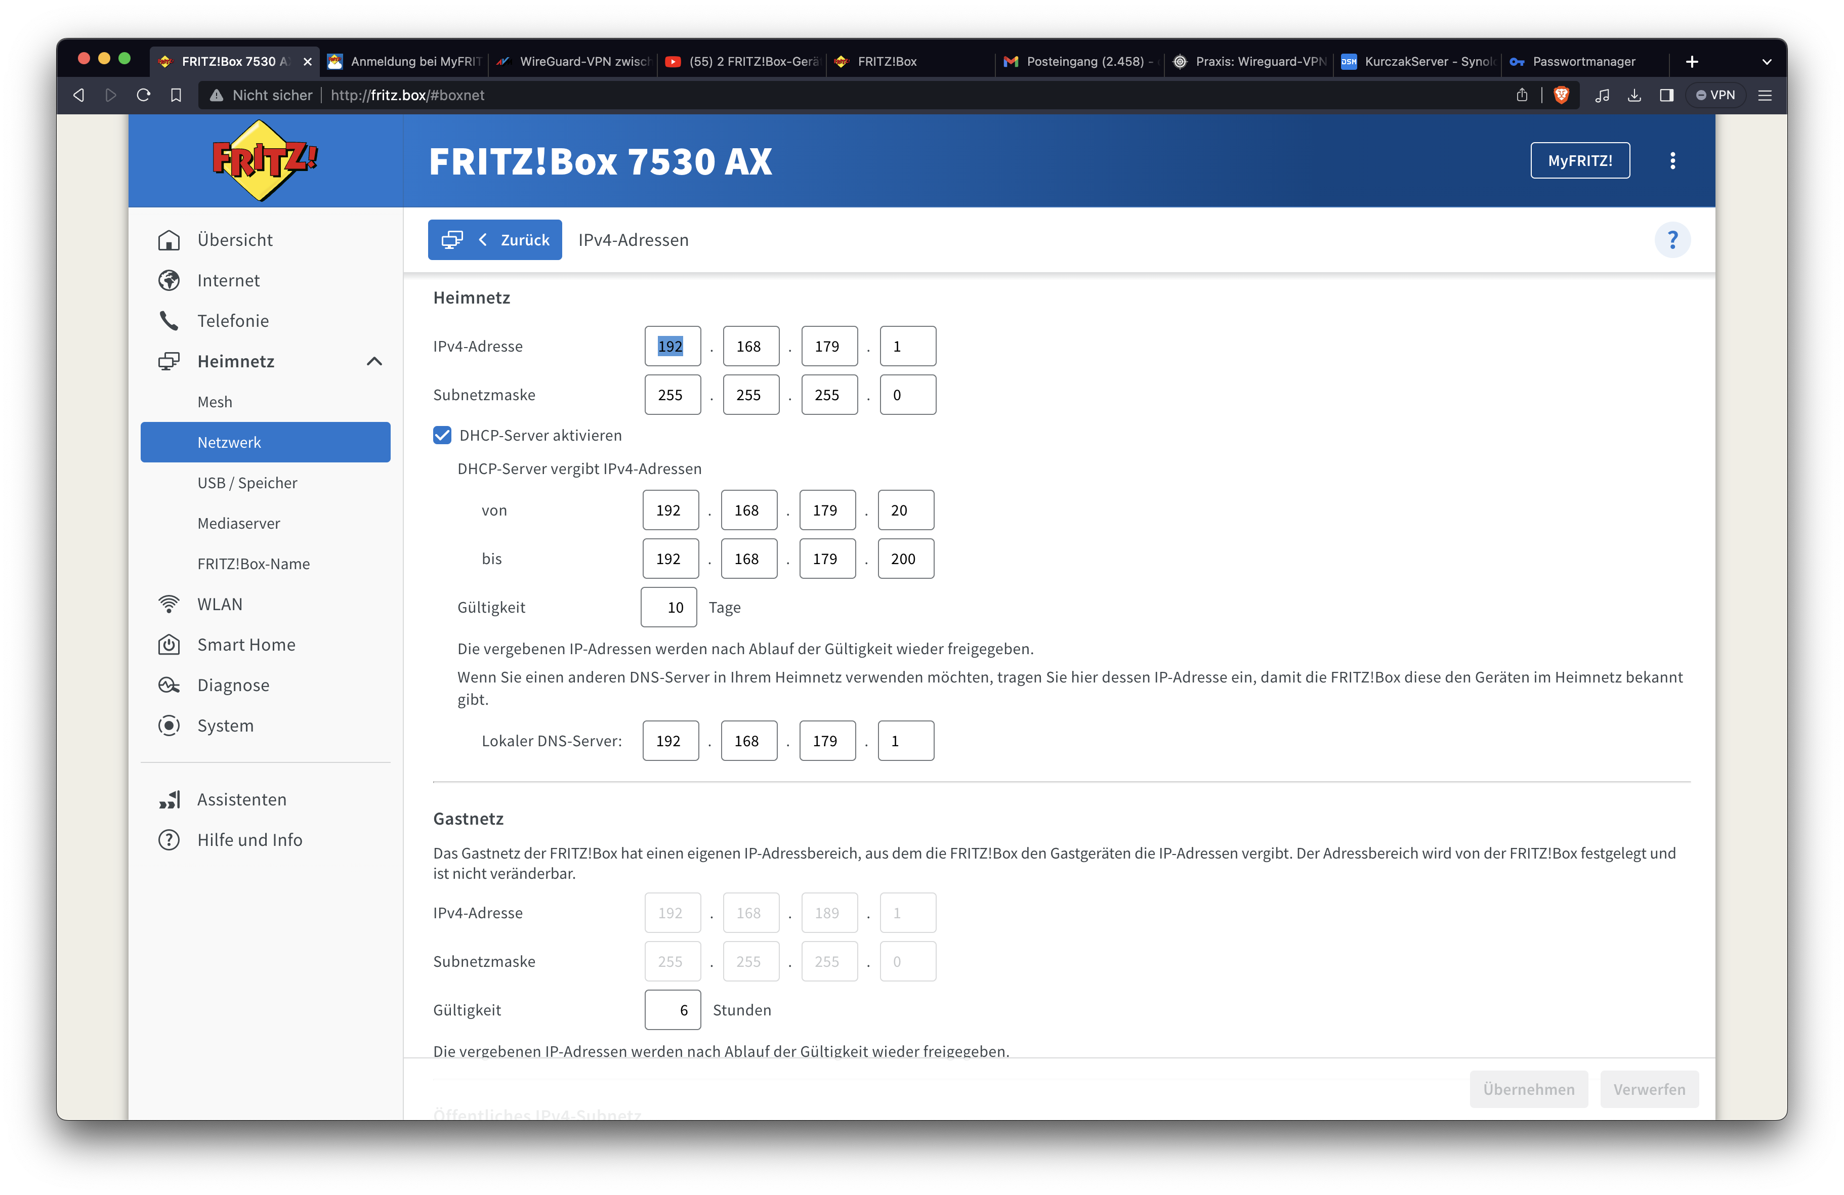Open WLAN in the sidebar

coord(219,604)
